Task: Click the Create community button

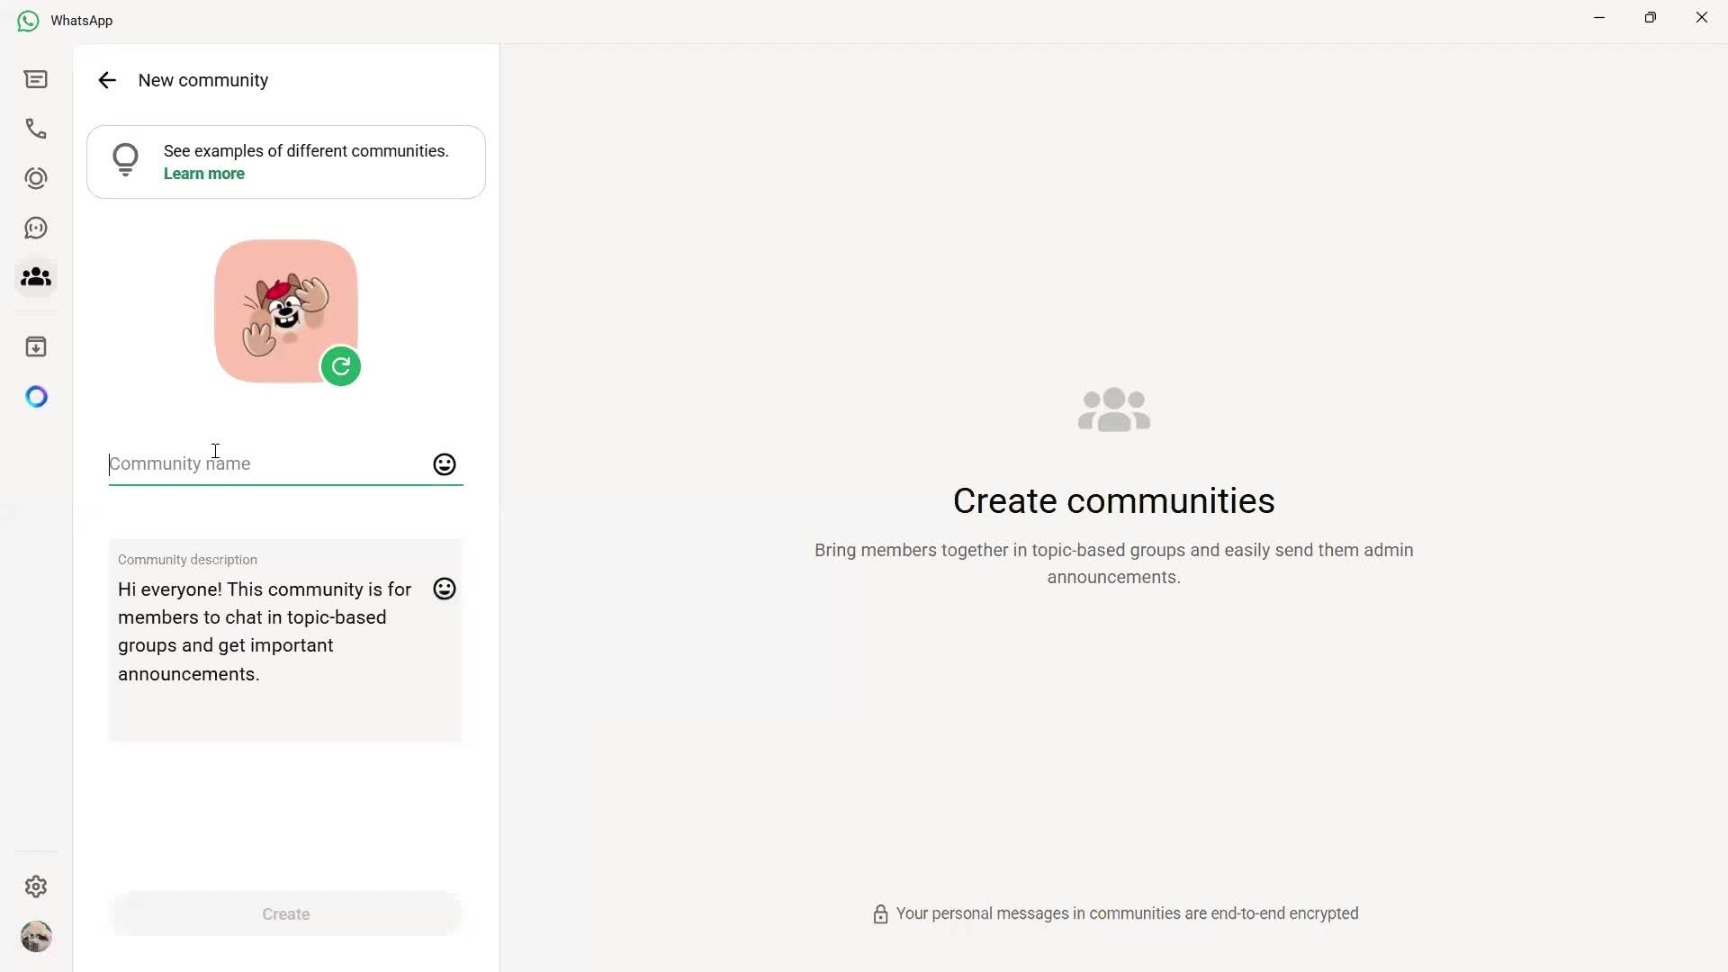Action: click(285, 913)
